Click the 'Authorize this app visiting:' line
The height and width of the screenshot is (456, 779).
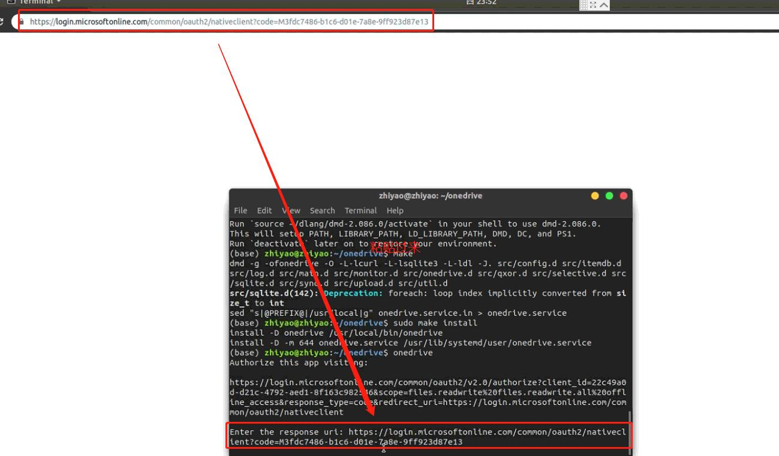pos(299,363)
